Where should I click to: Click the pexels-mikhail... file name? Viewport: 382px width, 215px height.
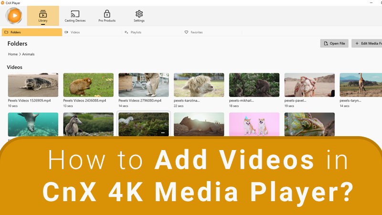241,100
